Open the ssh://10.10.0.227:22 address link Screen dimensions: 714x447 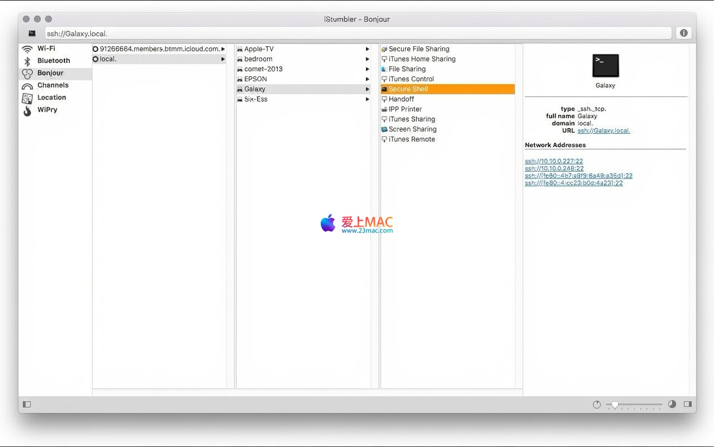click(x=554, y=161)
